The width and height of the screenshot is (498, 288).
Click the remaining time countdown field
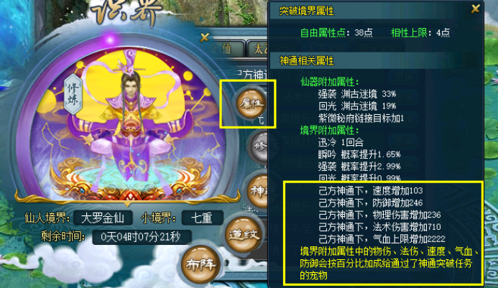click(x=142, y=237)
